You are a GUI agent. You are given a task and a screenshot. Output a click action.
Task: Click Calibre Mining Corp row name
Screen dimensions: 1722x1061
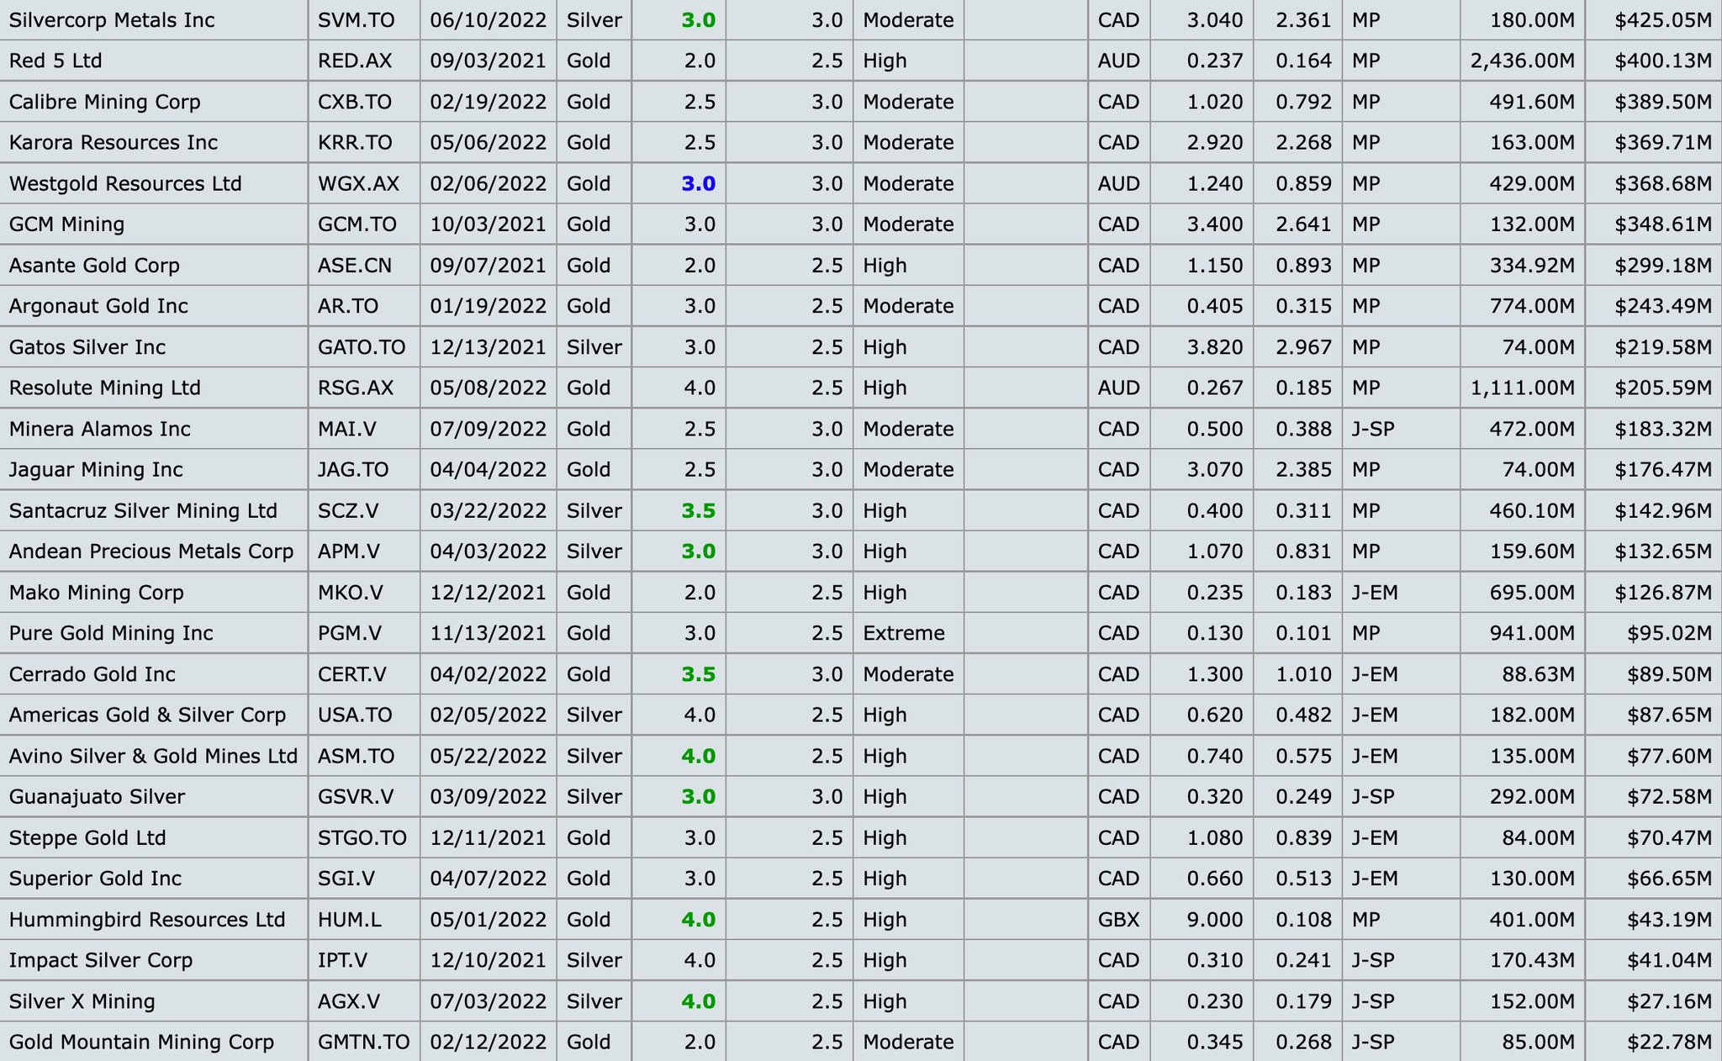click(105, 102)
